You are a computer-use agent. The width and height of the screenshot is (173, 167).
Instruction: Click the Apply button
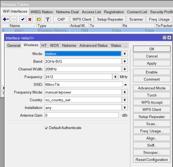pos(152,63)
